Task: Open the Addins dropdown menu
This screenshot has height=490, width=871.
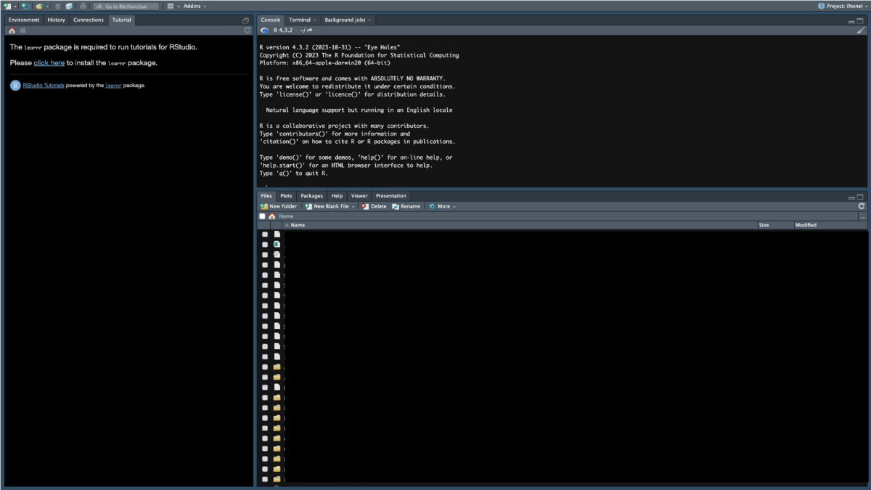Action: tap(195, 6)
